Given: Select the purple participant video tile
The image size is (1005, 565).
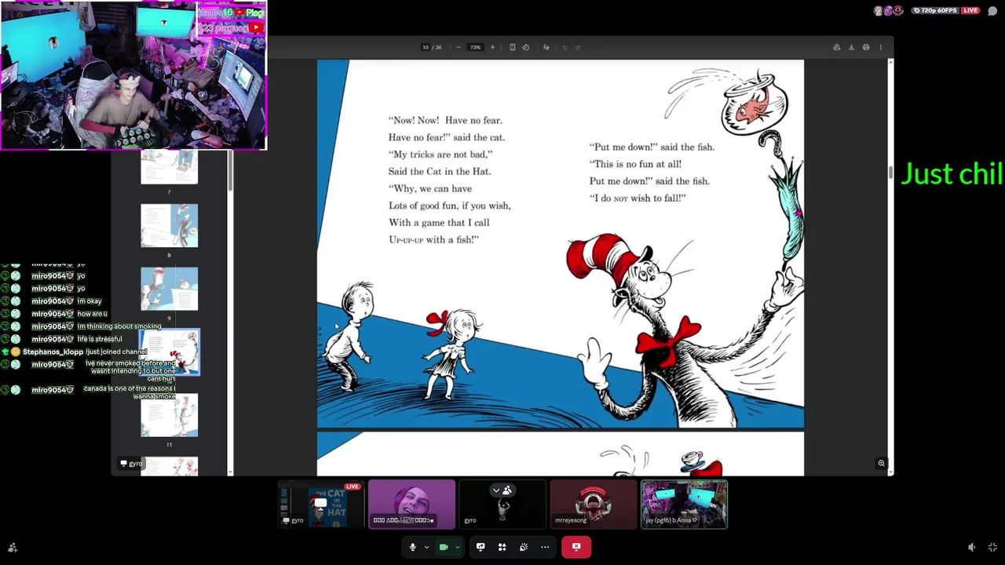Looking at the screenshot, I should click(411, 505).
